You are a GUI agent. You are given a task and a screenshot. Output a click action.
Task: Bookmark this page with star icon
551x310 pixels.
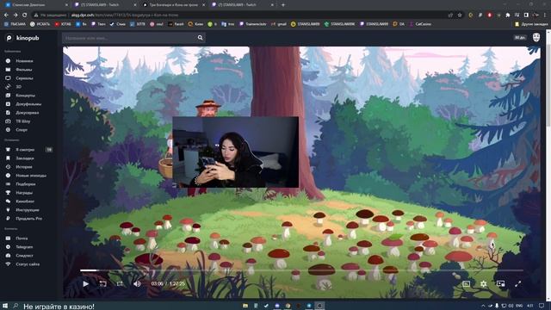[460, 15]
